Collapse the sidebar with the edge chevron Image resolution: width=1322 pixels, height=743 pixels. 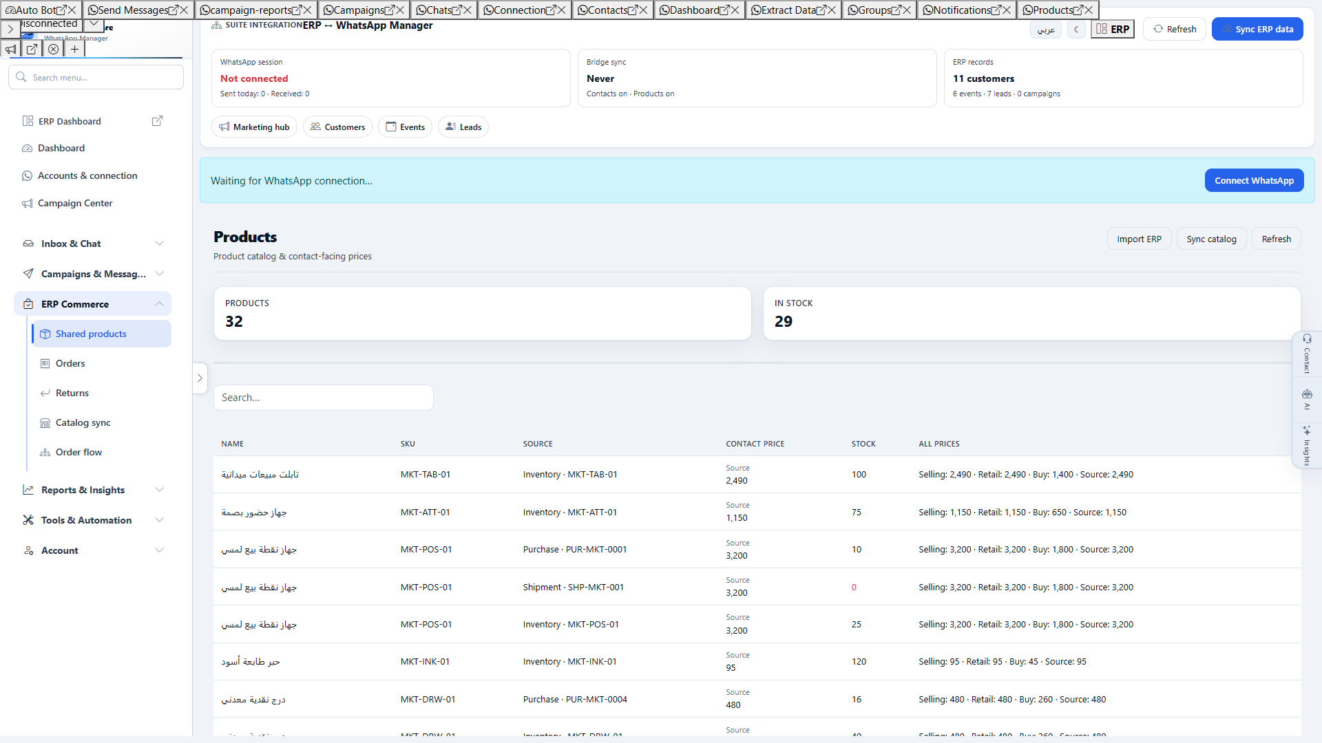click(200, 378)
